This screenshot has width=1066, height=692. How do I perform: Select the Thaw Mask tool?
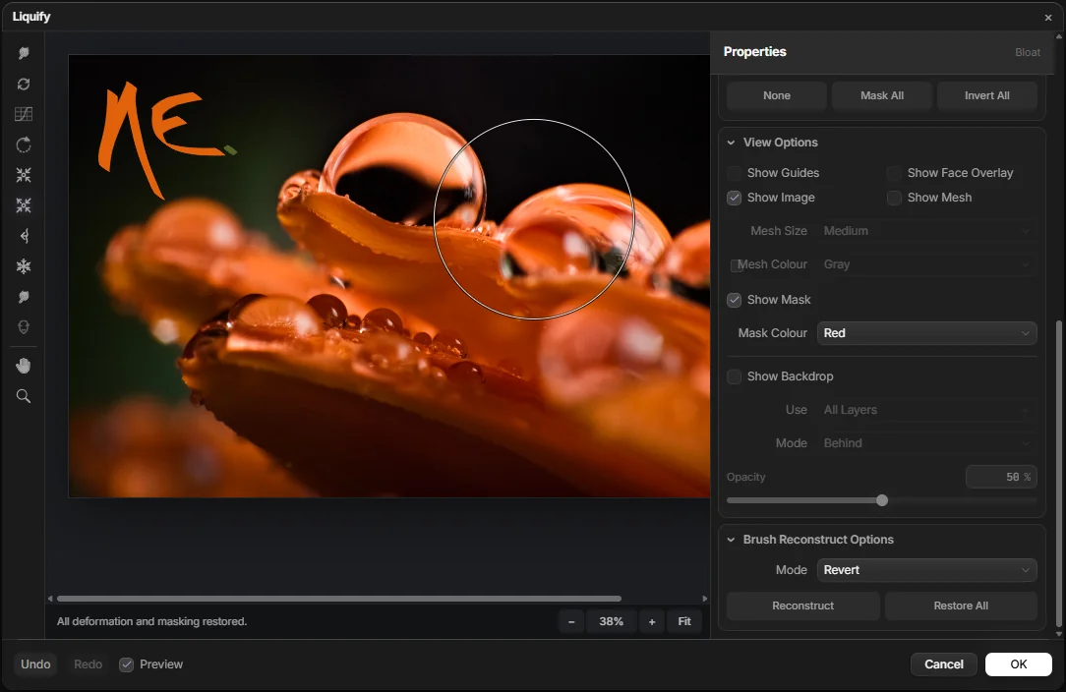[24, 297]
